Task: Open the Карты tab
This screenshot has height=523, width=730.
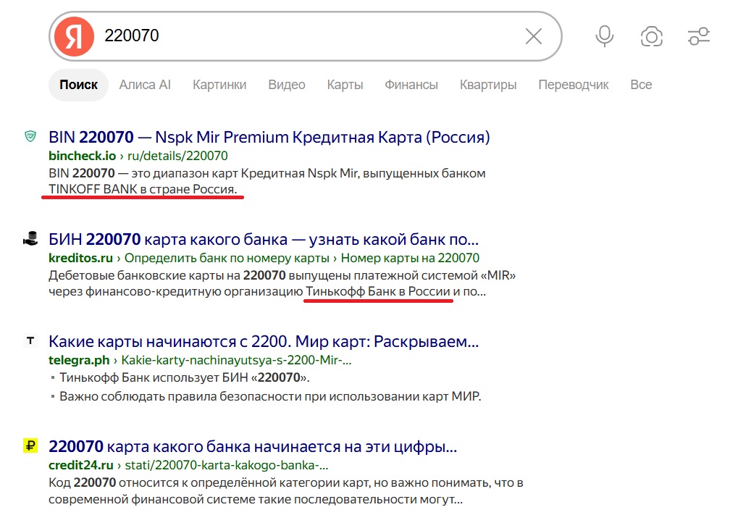Action: point(345,85)
